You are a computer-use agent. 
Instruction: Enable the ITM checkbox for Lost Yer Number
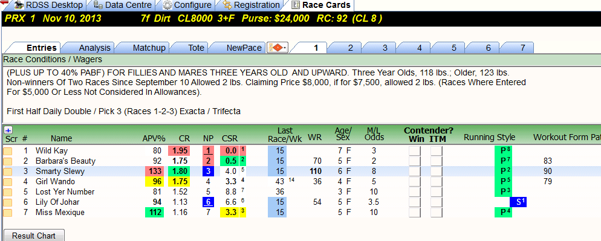coord(436,192)
